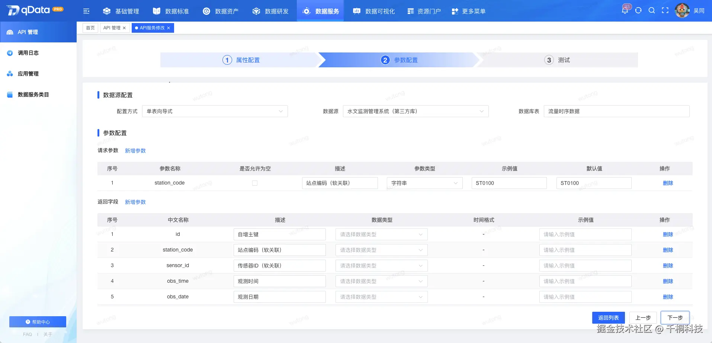This screenshot has width=712, height=343.
Task: Click the refresh icon in top bar
Action: (x=639, y=10)
